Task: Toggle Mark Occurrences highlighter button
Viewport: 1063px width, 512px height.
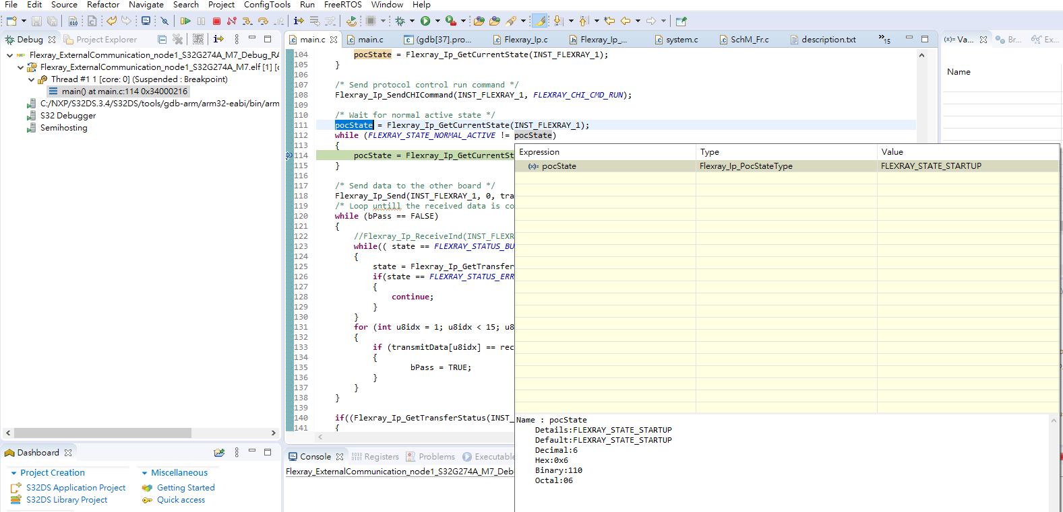Action: [540, 22]
